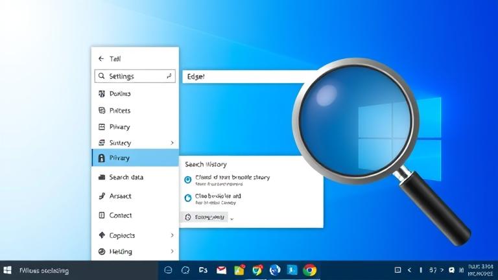
Task: Click the speech bubble notification tray icon
Action: click(451, 270)
